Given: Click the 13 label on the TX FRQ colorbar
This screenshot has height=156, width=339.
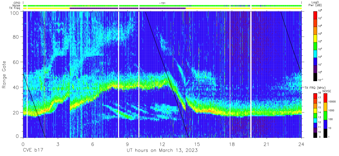Looking at the screenshot, I should click(x=319, y=117).
